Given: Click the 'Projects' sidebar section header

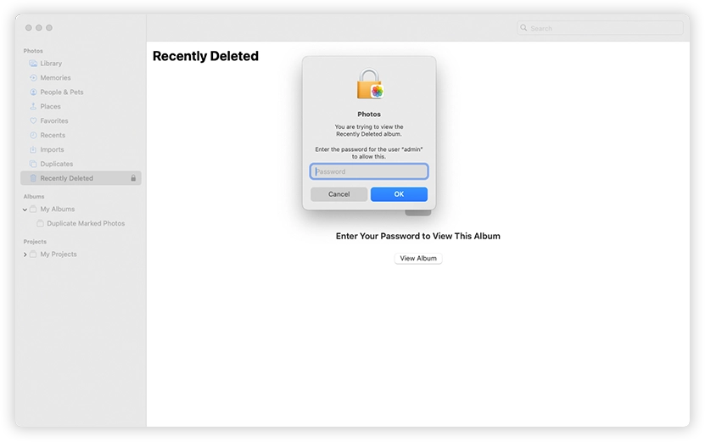Looking at the screenshot, I should [35, 242].
